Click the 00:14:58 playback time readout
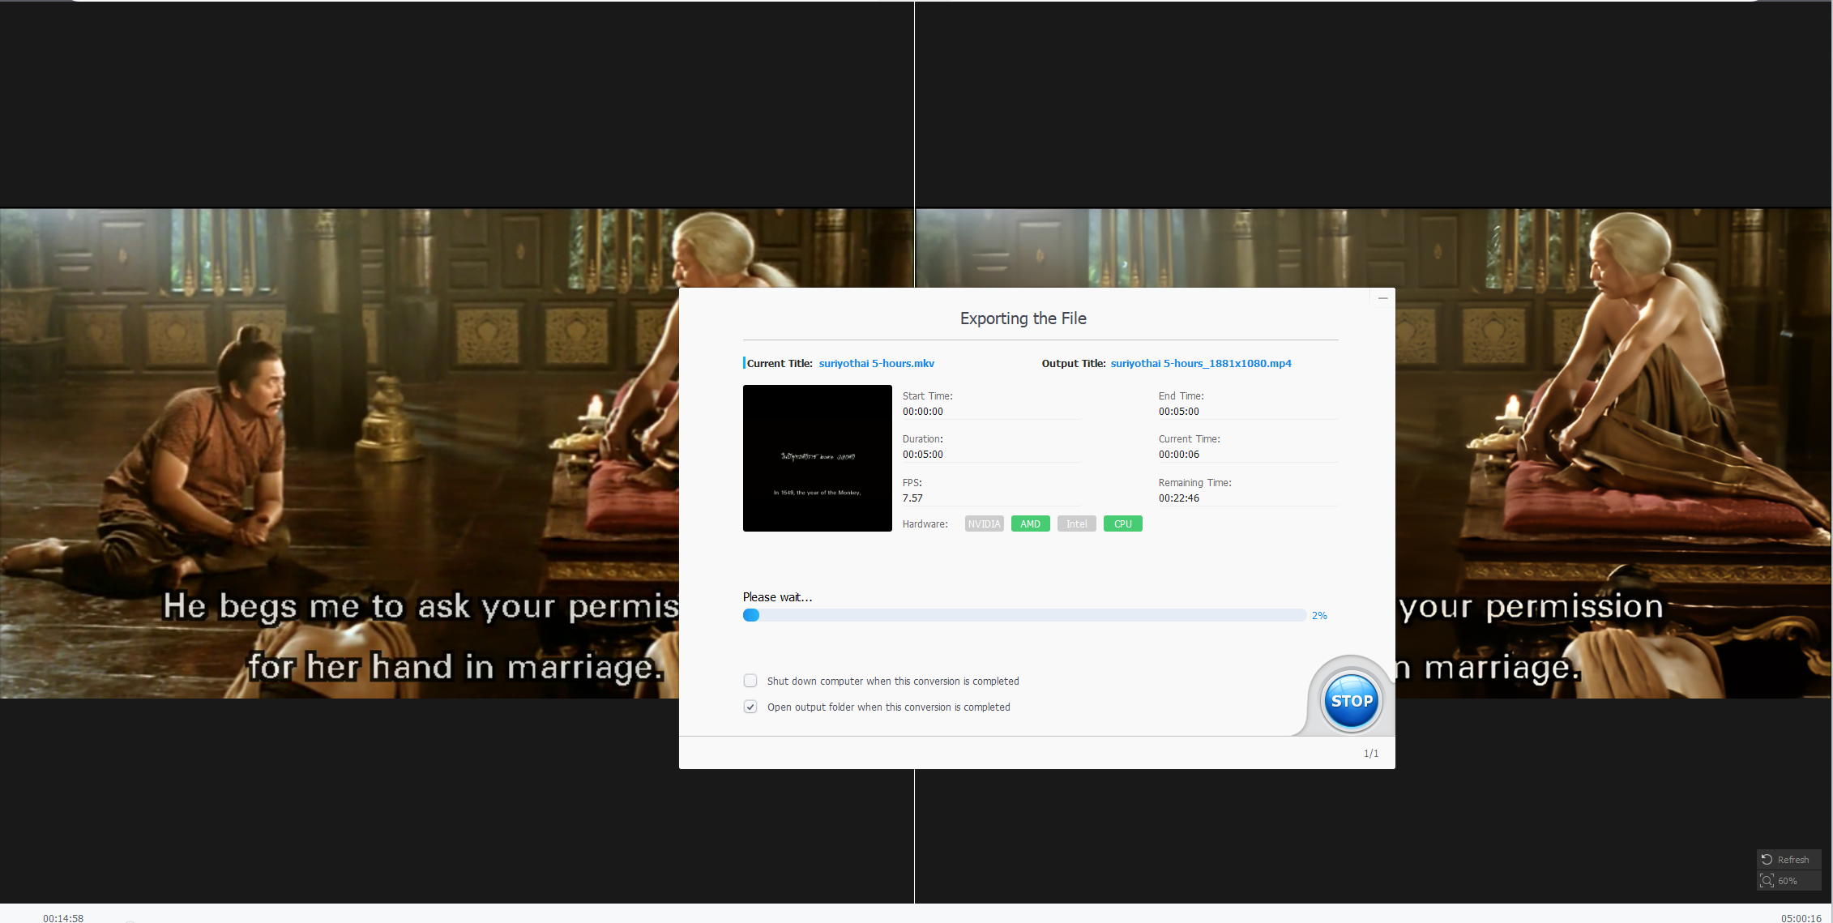 63,917
